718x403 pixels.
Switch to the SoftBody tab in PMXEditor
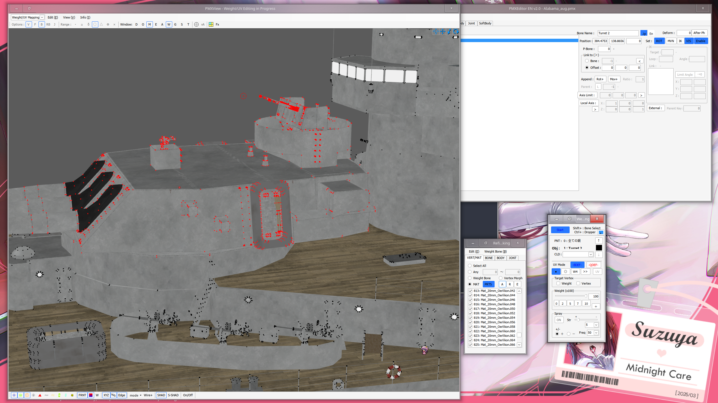coord(485,23)
